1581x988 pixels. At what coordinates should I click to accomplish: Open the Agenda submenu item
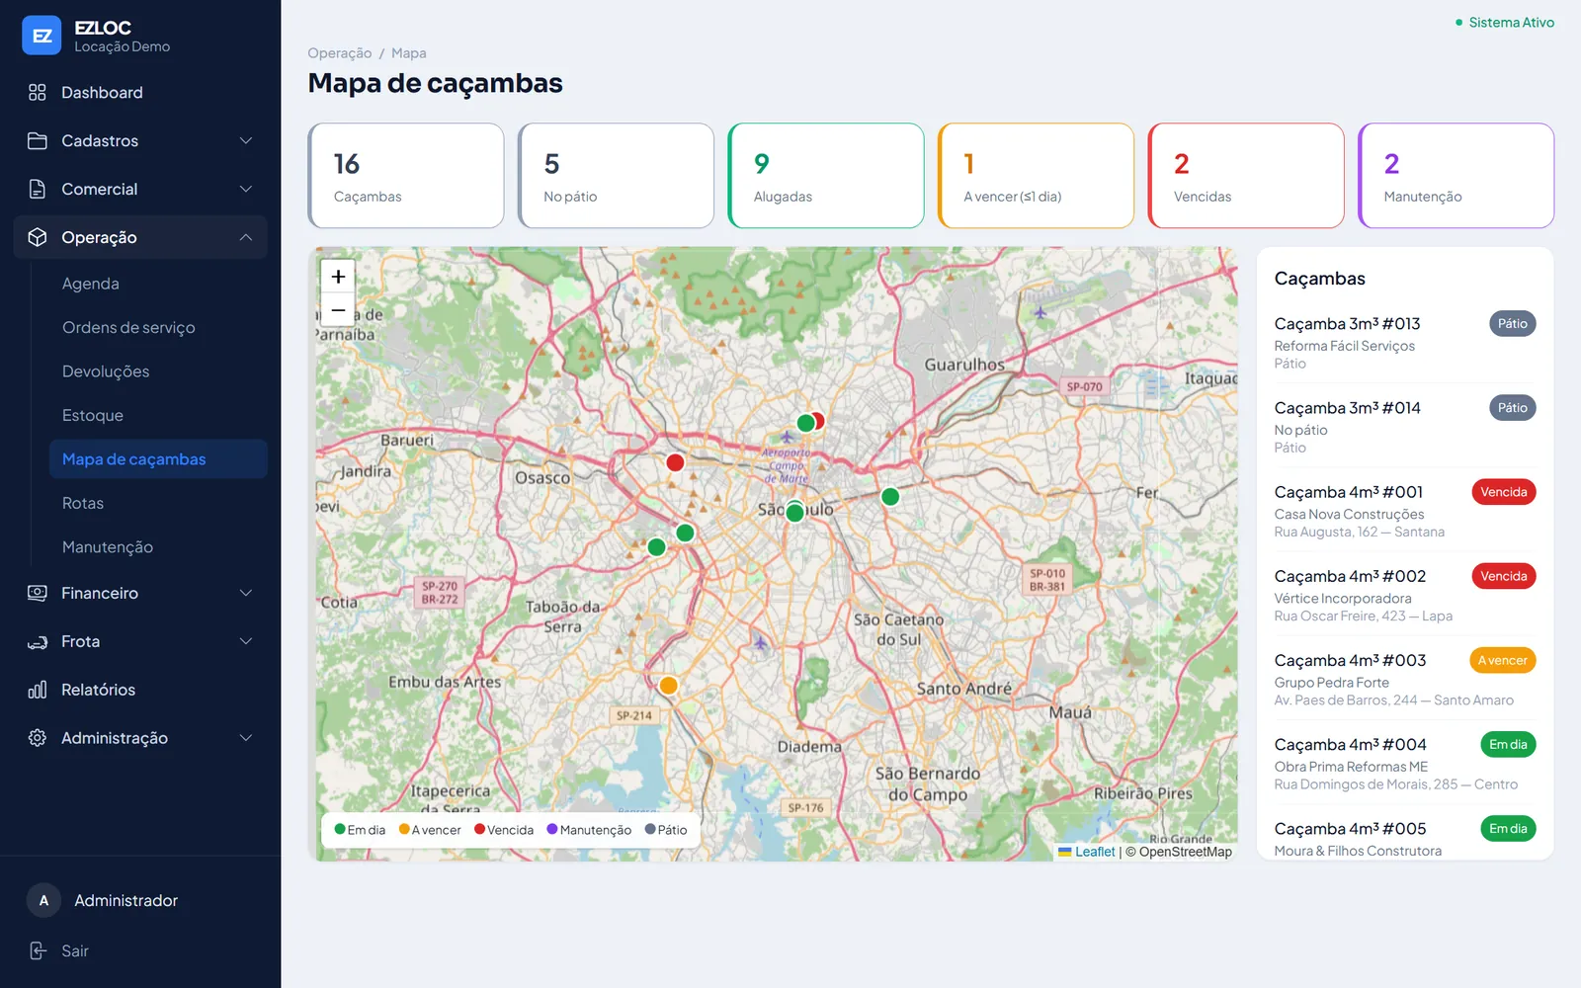[158, 284]
